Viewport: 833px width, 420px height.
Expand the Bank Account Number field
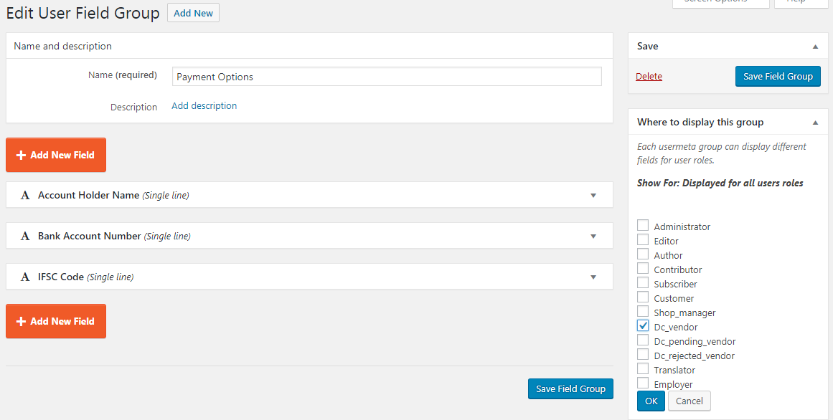click(x=593, y=237)
